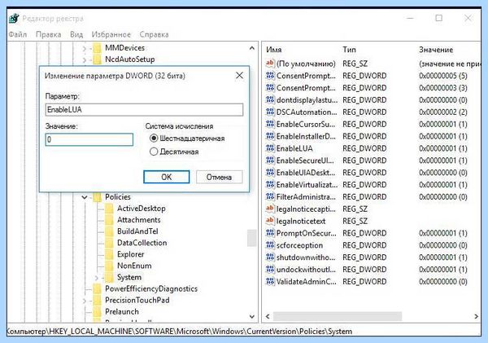Click the MMDevices folder icon
Image resolution: width=488 pixels, height=343 pixels.
pyautogui.click(x=97, y=48)
